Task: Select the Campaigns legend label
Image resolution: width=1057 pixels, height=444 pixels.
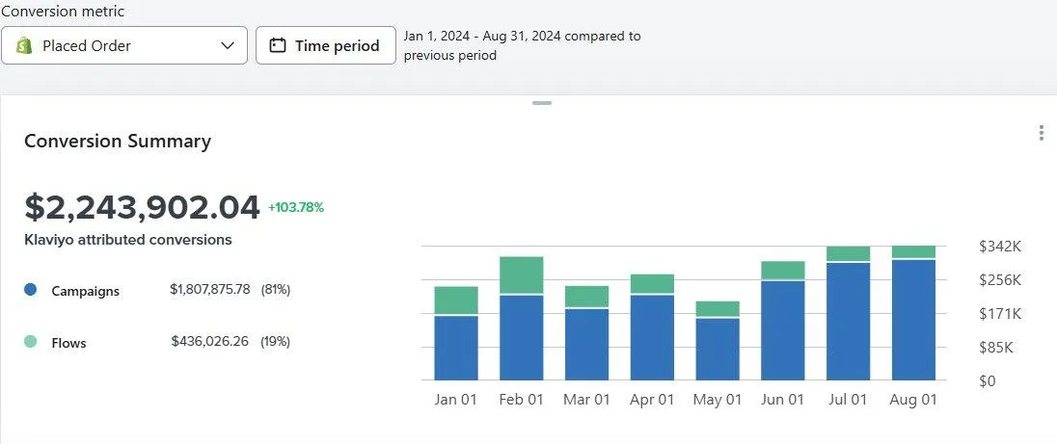Action: [x=85, y=291]
